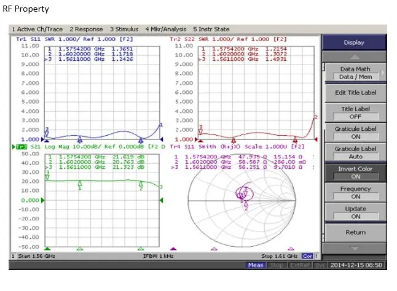Click the Cor correction status indicator

[x=307, y=256]
